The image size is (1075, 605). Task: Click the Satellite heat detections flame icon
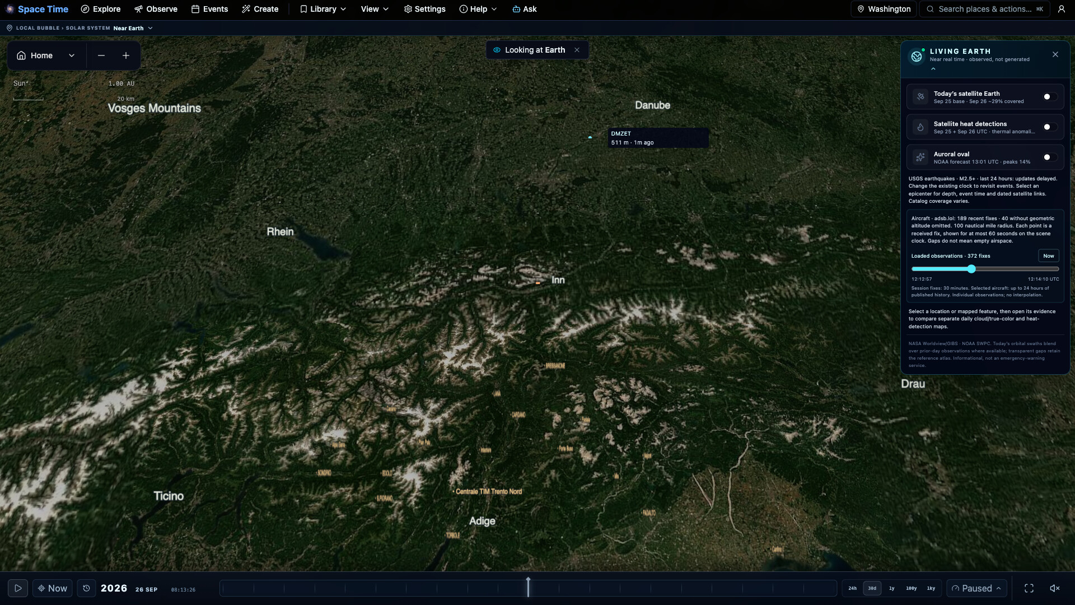click(920, 127)
